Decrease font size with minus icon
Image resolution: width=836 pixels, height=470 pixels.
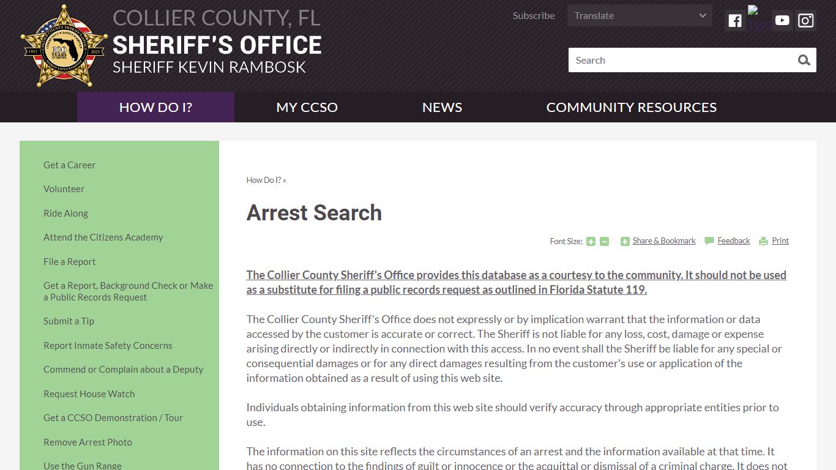604,241
